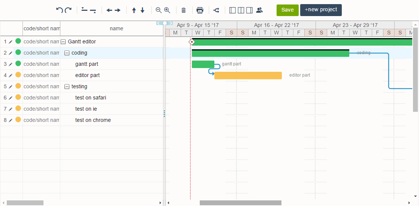This screenshot has width=419, height=206.
Task: Move task up with the up arrow icon
Action: pyautogui.click(x=134, y=10)
